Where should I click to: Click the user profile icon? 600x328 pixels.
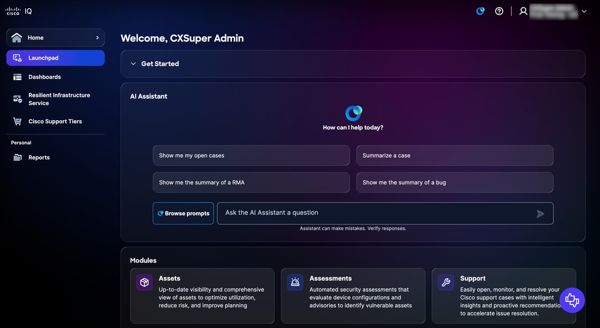click(x=523, y=11)
